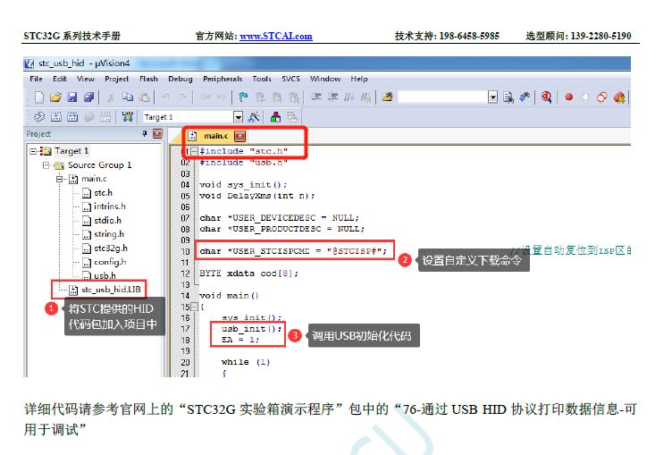Insert breakpoint with the red dot icon

pos(568,97)
